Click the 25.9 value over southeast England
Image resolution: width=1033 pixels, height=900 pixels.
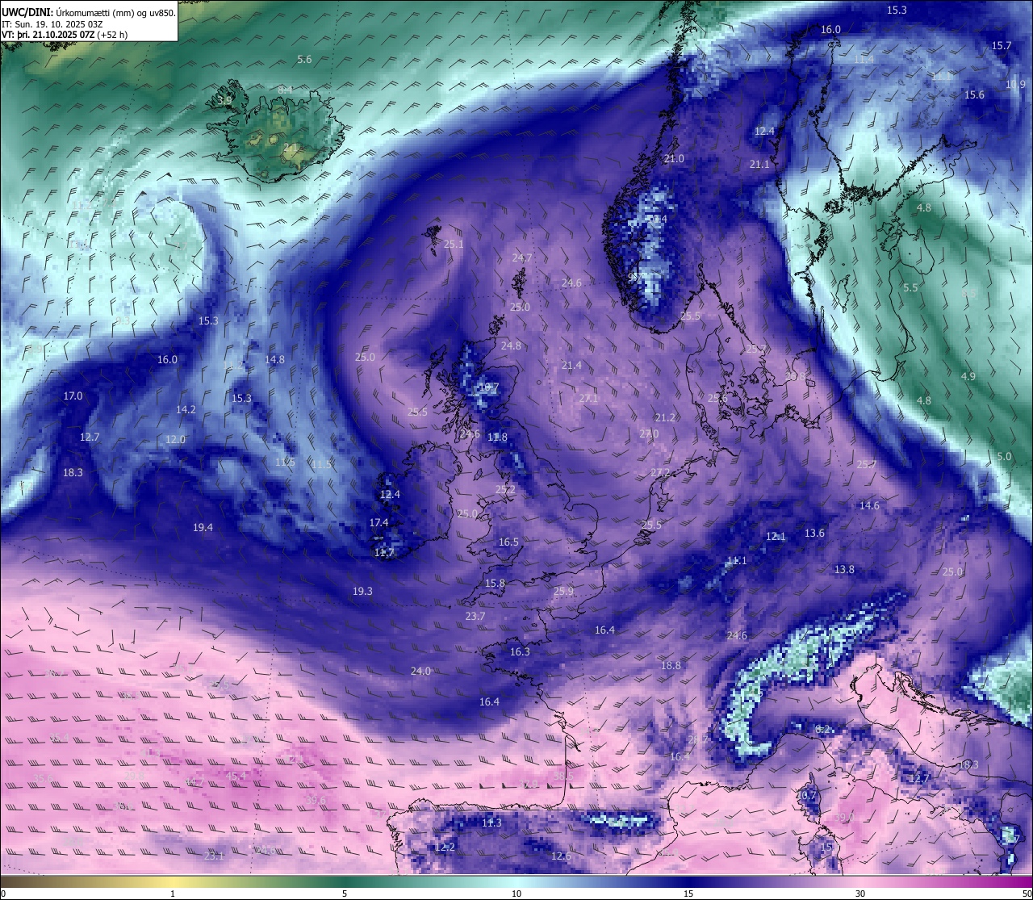(563, 592)
